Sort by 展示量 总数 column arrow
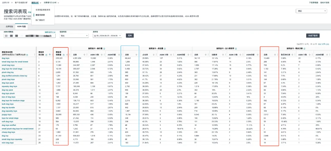Viewport: 331px width, 151px height. point(85,54)
